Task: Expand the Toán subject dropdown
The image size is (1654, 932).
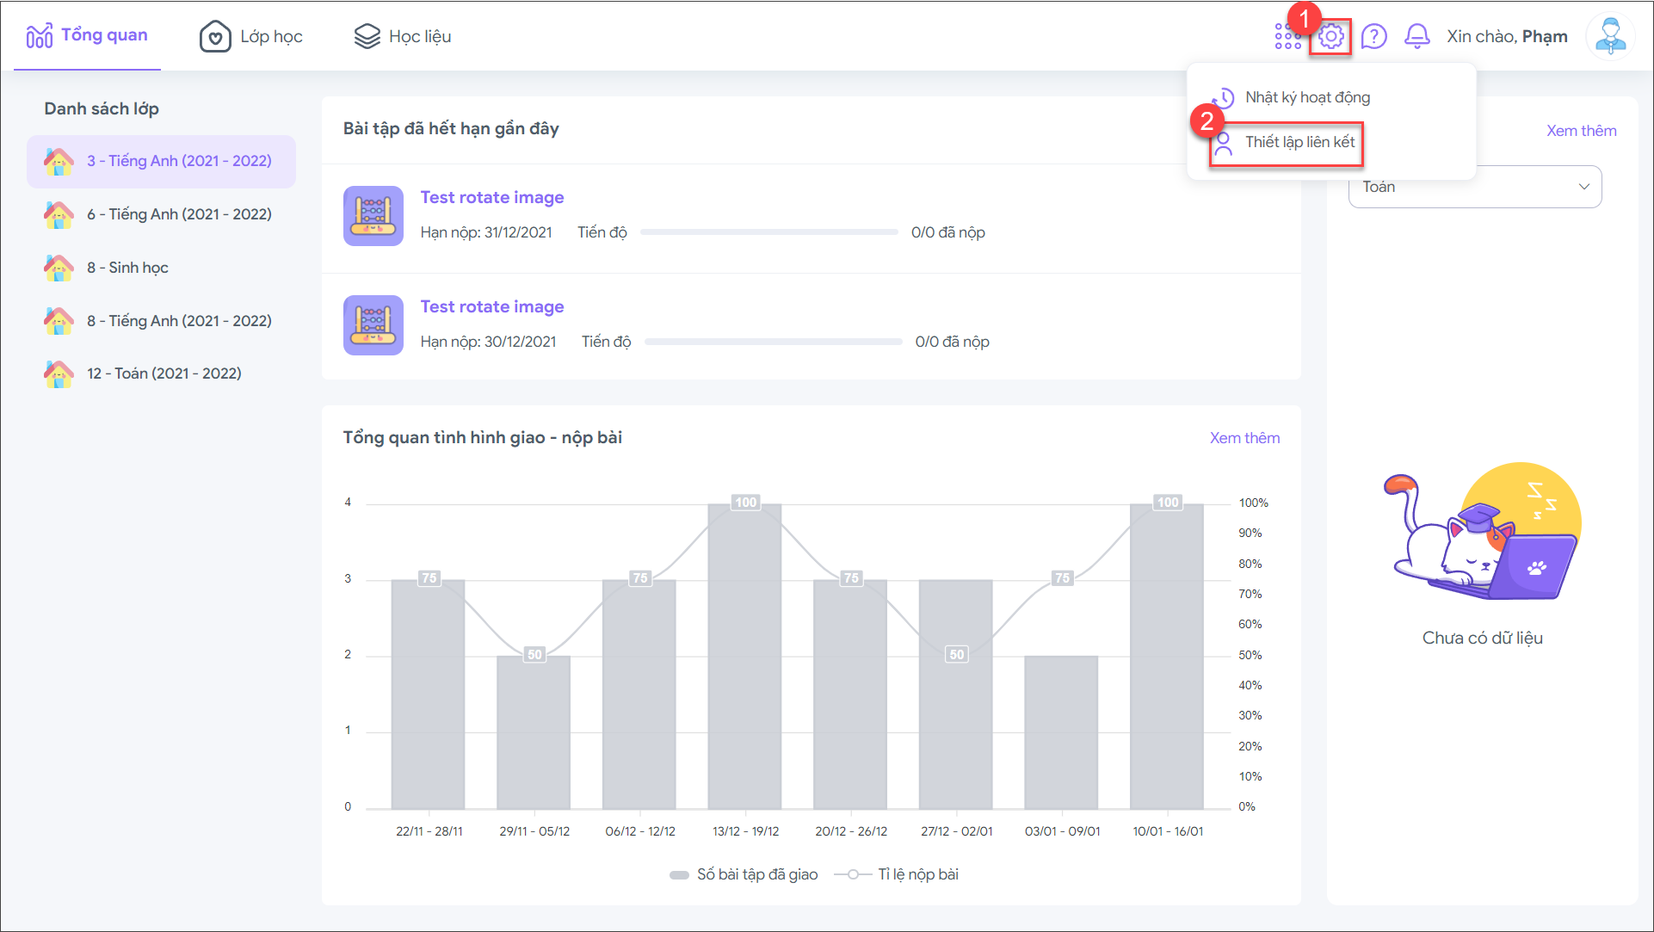Action: coord(1474,188)
